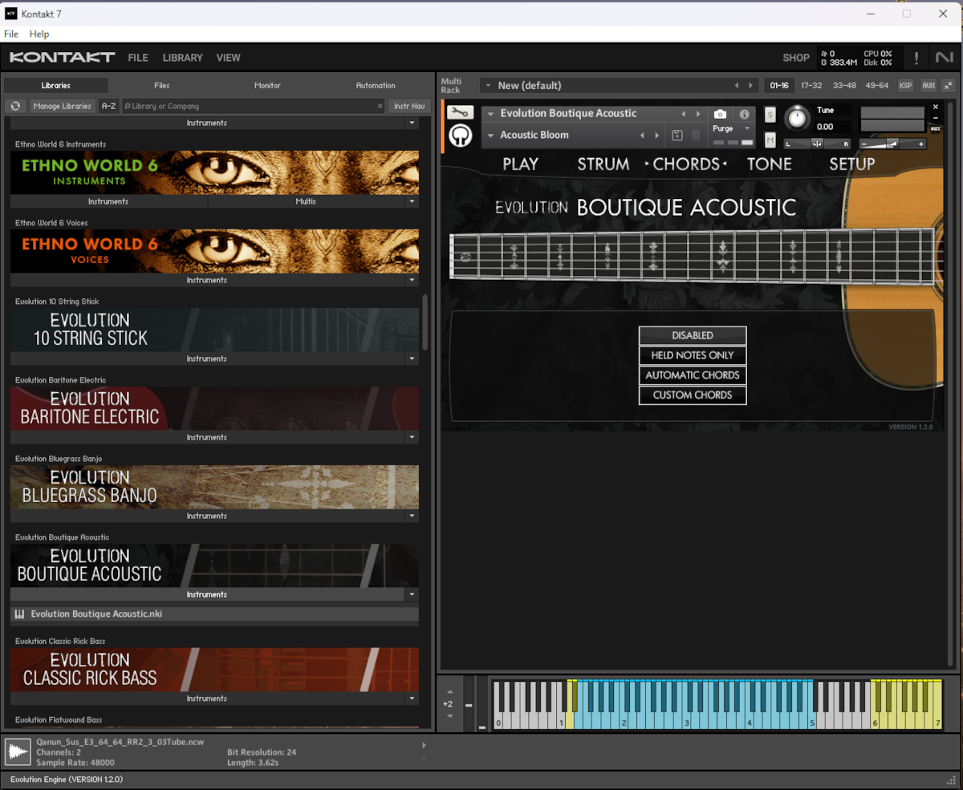Go to next snapshot after Acoustic Bloom

[657, 136]
